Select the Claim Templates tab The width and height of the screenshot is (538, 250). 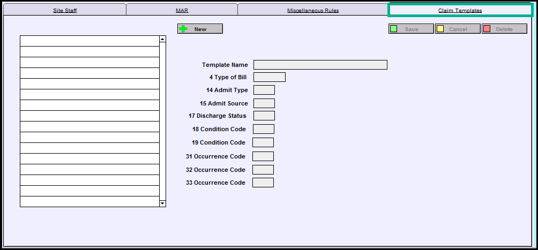pyautogui.click(x=460, y=10)
